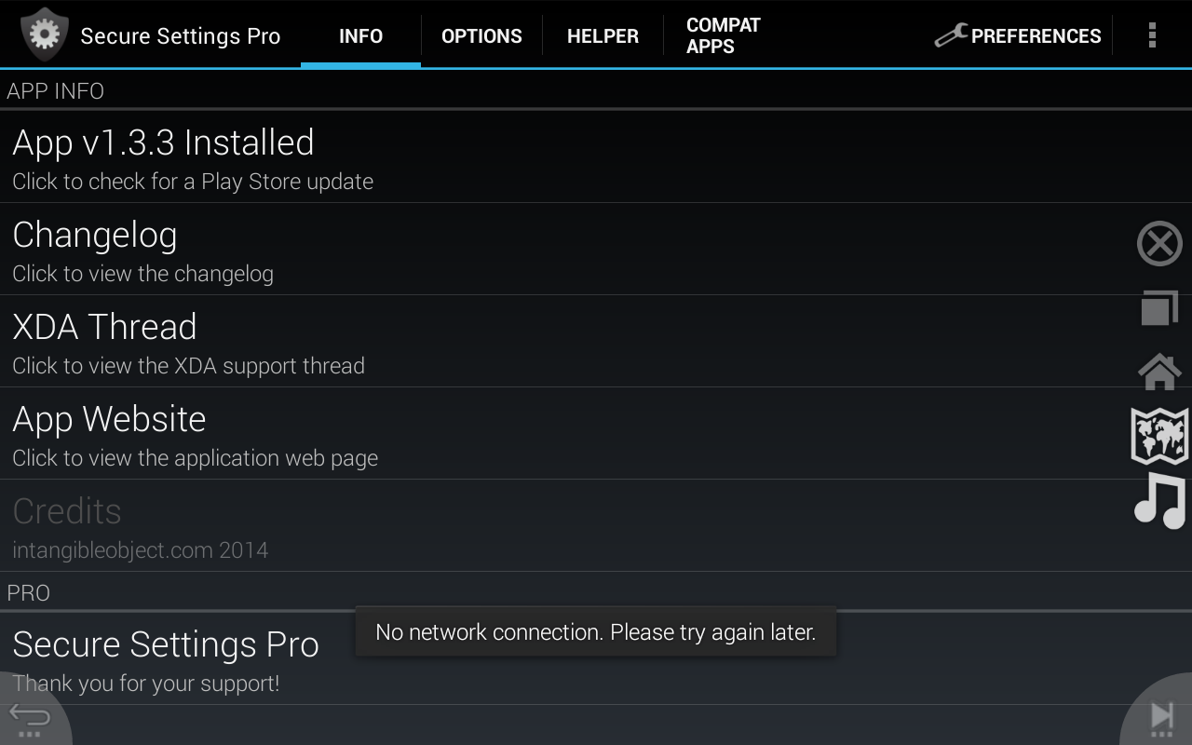Open the Compat Apps tab
The width and height of the screenshot is (1192, 745).
[x=723, y=35]
